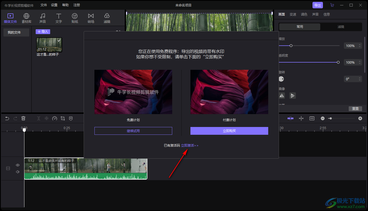Switch to the 变速 tab
The image size is (368, 211).
tap(293, 14)
